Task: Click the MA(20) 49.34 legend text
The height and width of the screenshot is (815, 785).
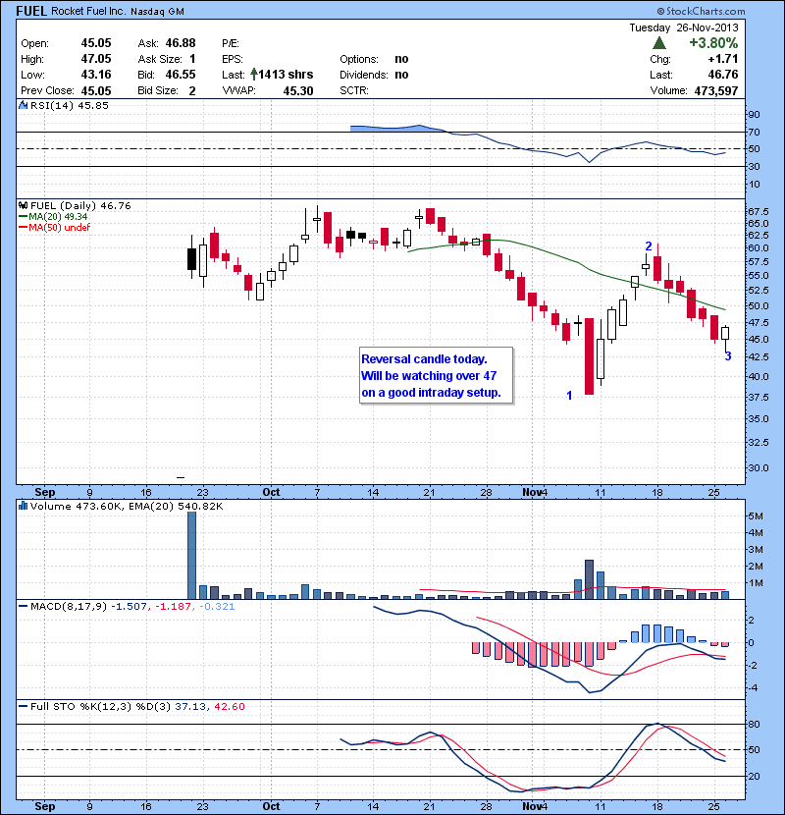Action: coord(58,217)
